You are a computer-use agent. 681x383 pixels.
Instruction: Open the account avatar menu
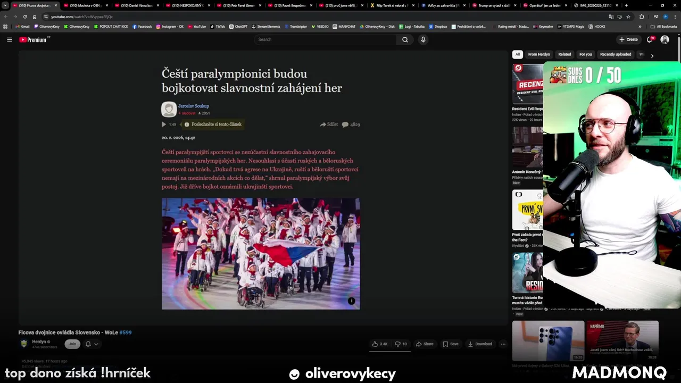(665, 39)
